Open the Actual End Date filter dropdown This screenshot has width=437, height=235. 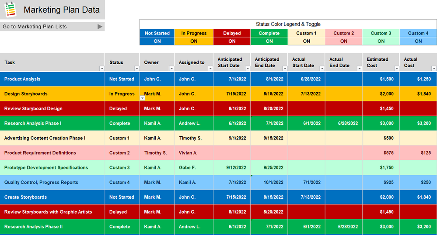[360, 69]
